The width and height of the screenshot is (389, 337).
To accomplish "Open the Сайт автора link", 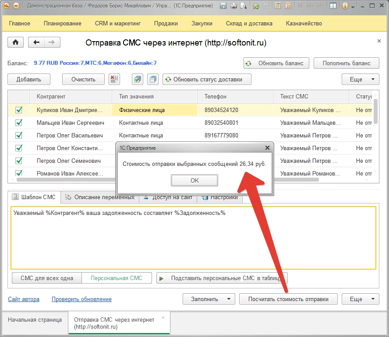I will 24,299.
